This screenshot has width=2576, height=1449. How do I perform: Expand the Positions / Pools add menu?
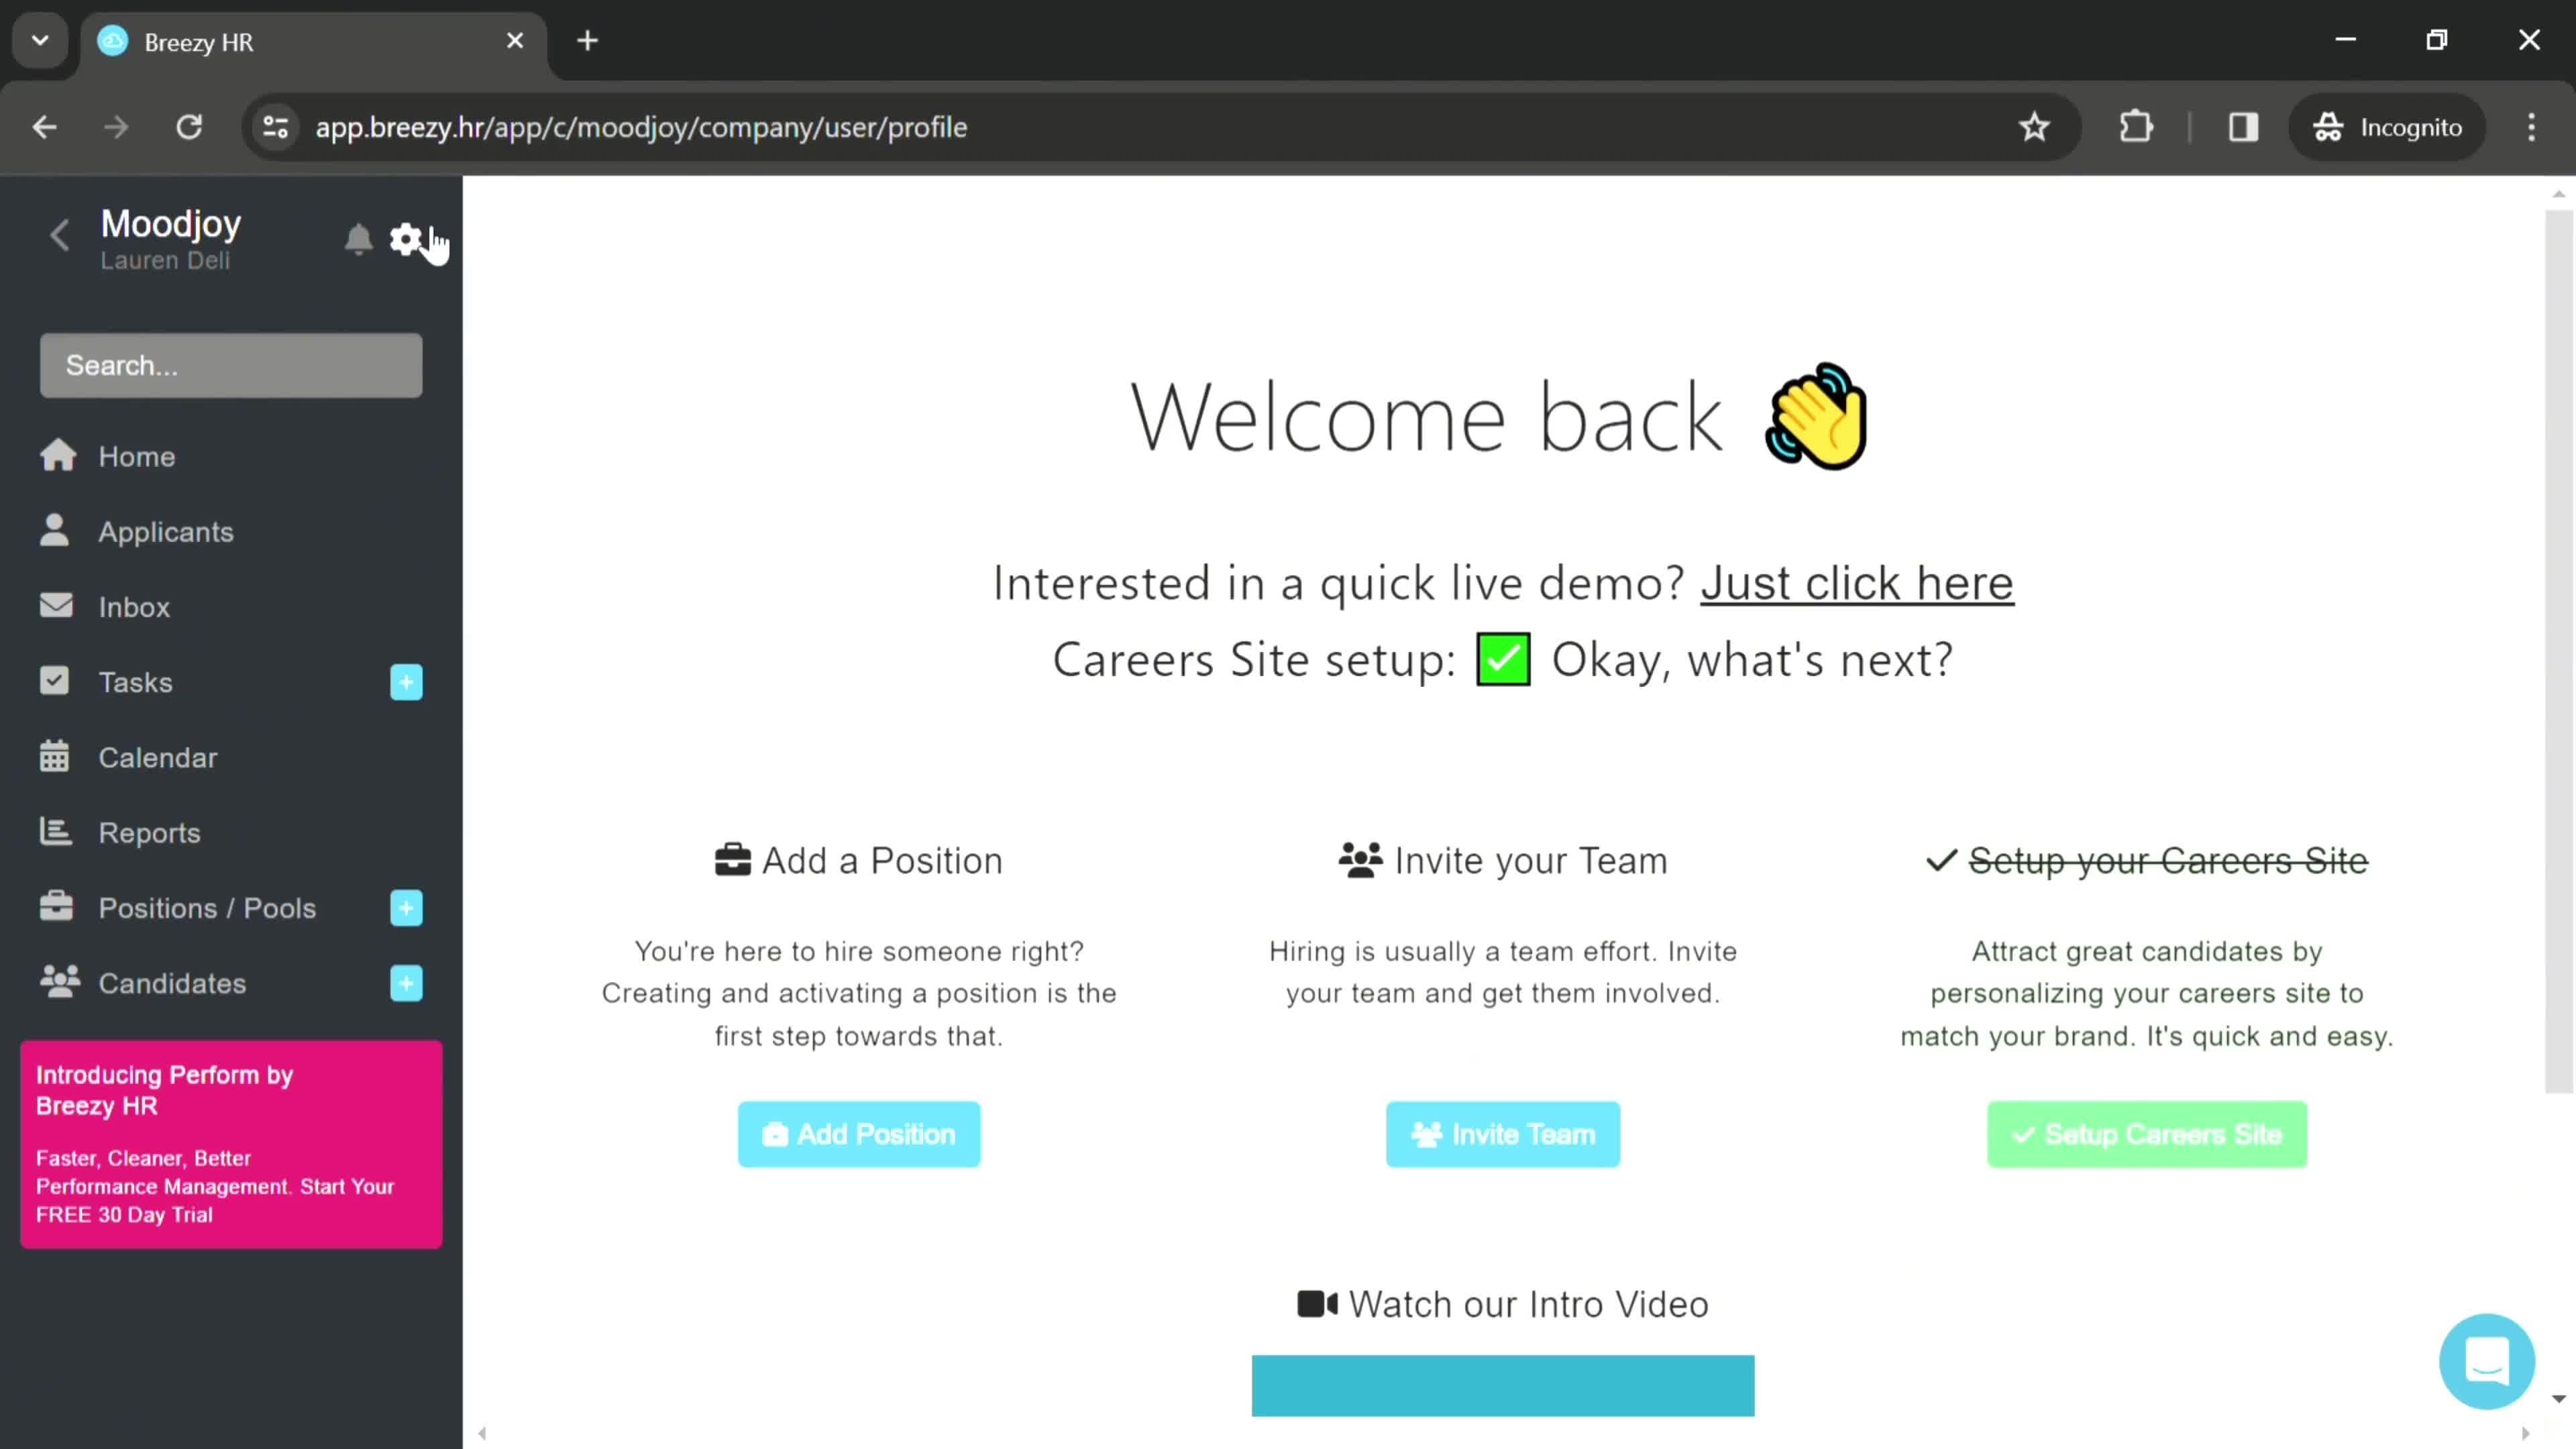click(x=405, y=908)
